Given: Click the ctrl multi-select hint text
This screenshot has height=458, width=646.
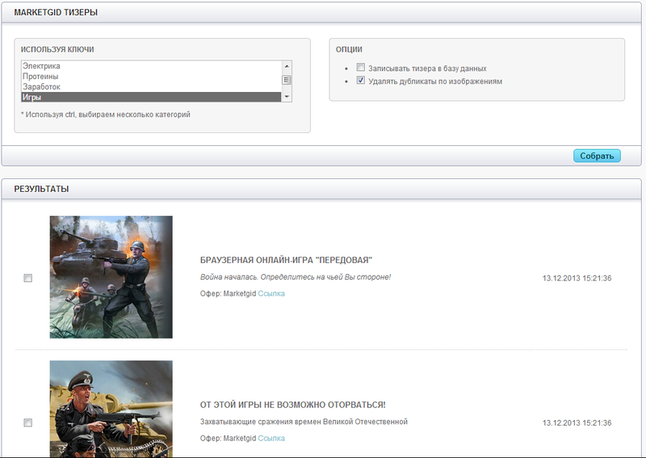Looking at the screenshot, I should 106,114.
